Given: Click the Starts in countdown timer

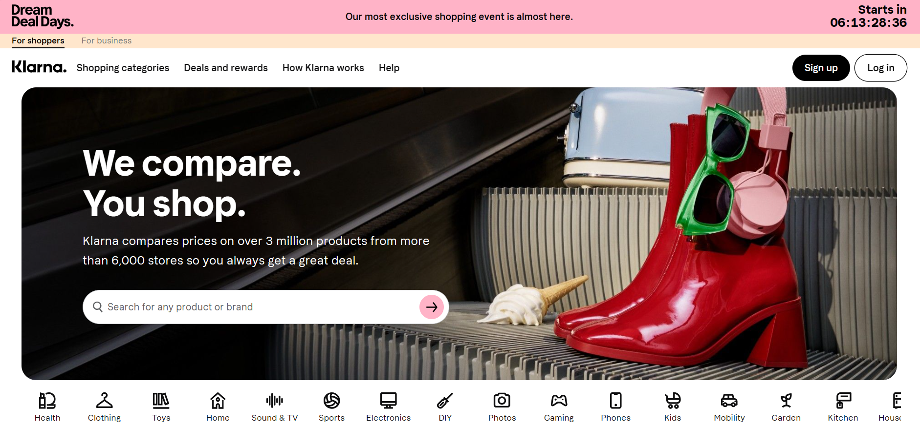Looking at the screenshot, I should (x=869, y=16).
